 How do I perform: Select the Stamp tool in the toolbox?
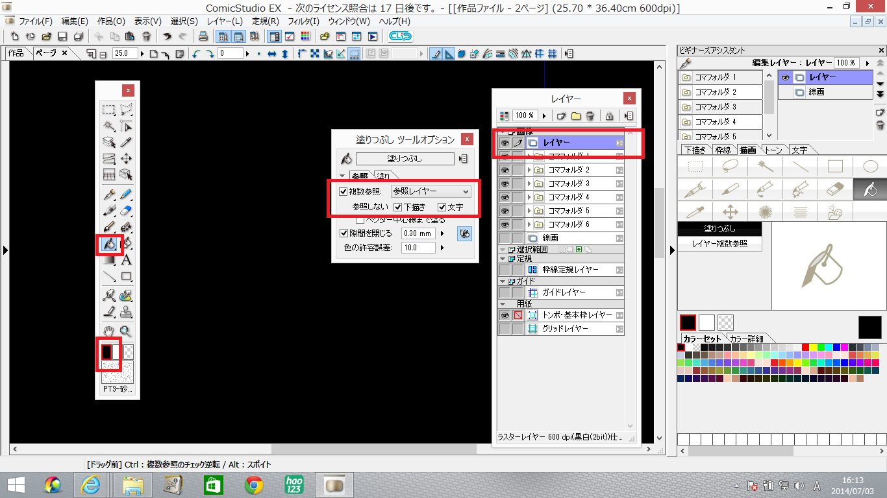[126, 312]
